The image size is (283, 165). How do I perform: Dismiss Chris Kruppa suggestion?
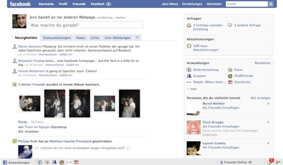click(x=268, y=122)
